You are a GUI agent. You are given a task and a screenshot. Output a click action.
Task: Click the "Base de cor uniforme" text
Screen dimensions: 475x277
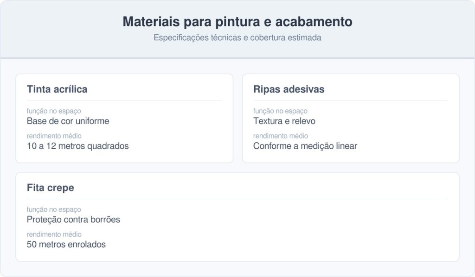coord(68,121)
